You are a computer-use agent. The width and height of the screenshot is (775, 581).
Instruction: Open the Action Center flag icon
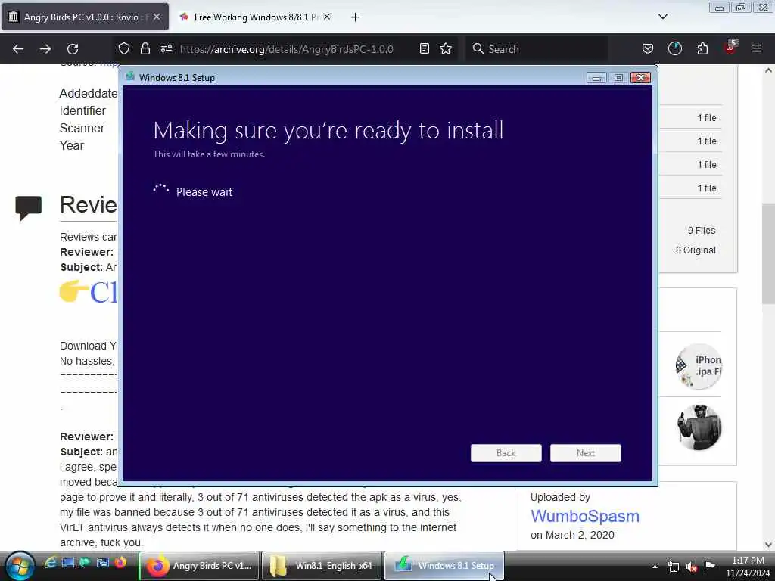710,566
